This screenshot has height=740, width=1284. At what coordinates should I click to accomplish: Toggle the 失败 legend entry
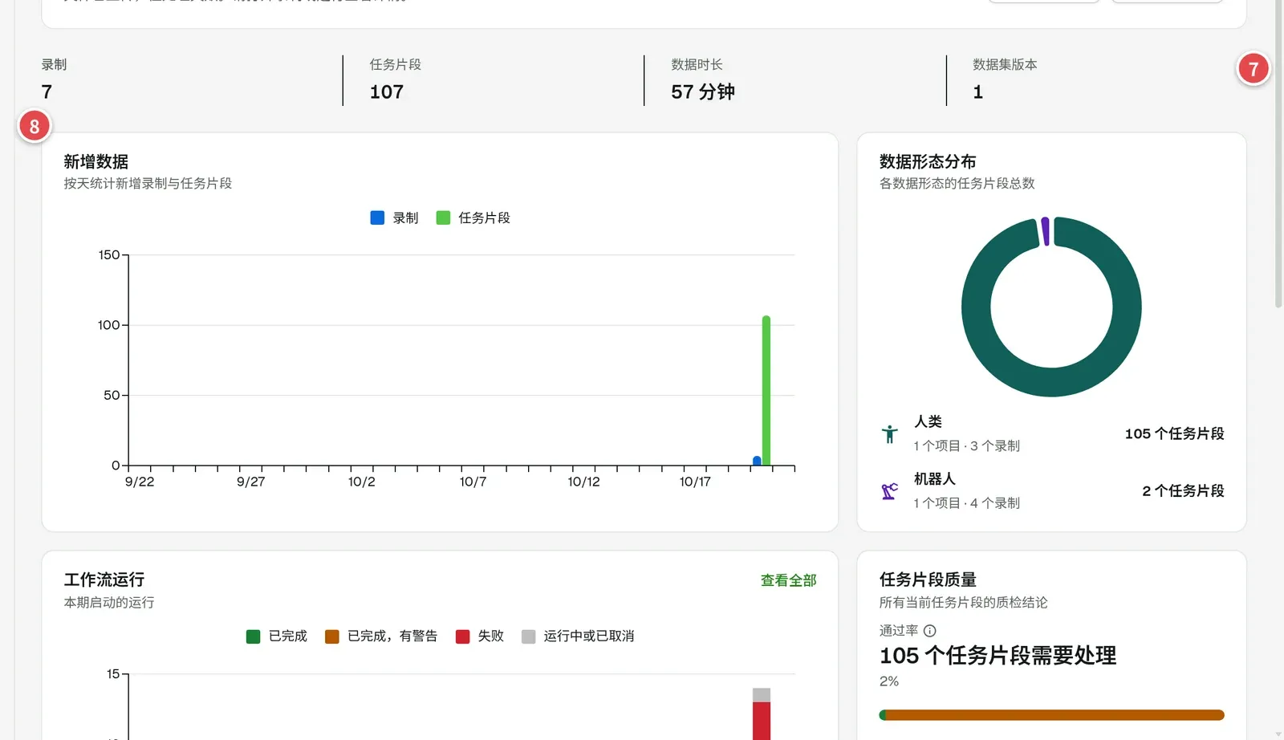tap(479, 636)
